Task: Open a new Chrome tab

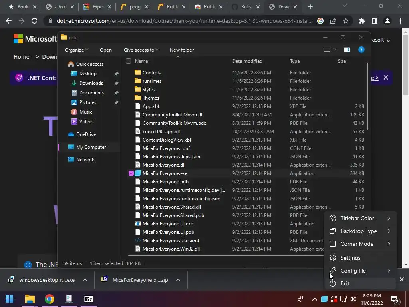Action: [310, 7]
